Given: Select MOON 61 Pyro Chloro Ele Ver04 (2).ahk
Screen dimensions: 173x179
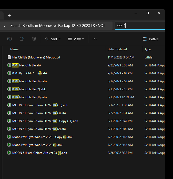Looking at the screenshot, I should (39, 129).
